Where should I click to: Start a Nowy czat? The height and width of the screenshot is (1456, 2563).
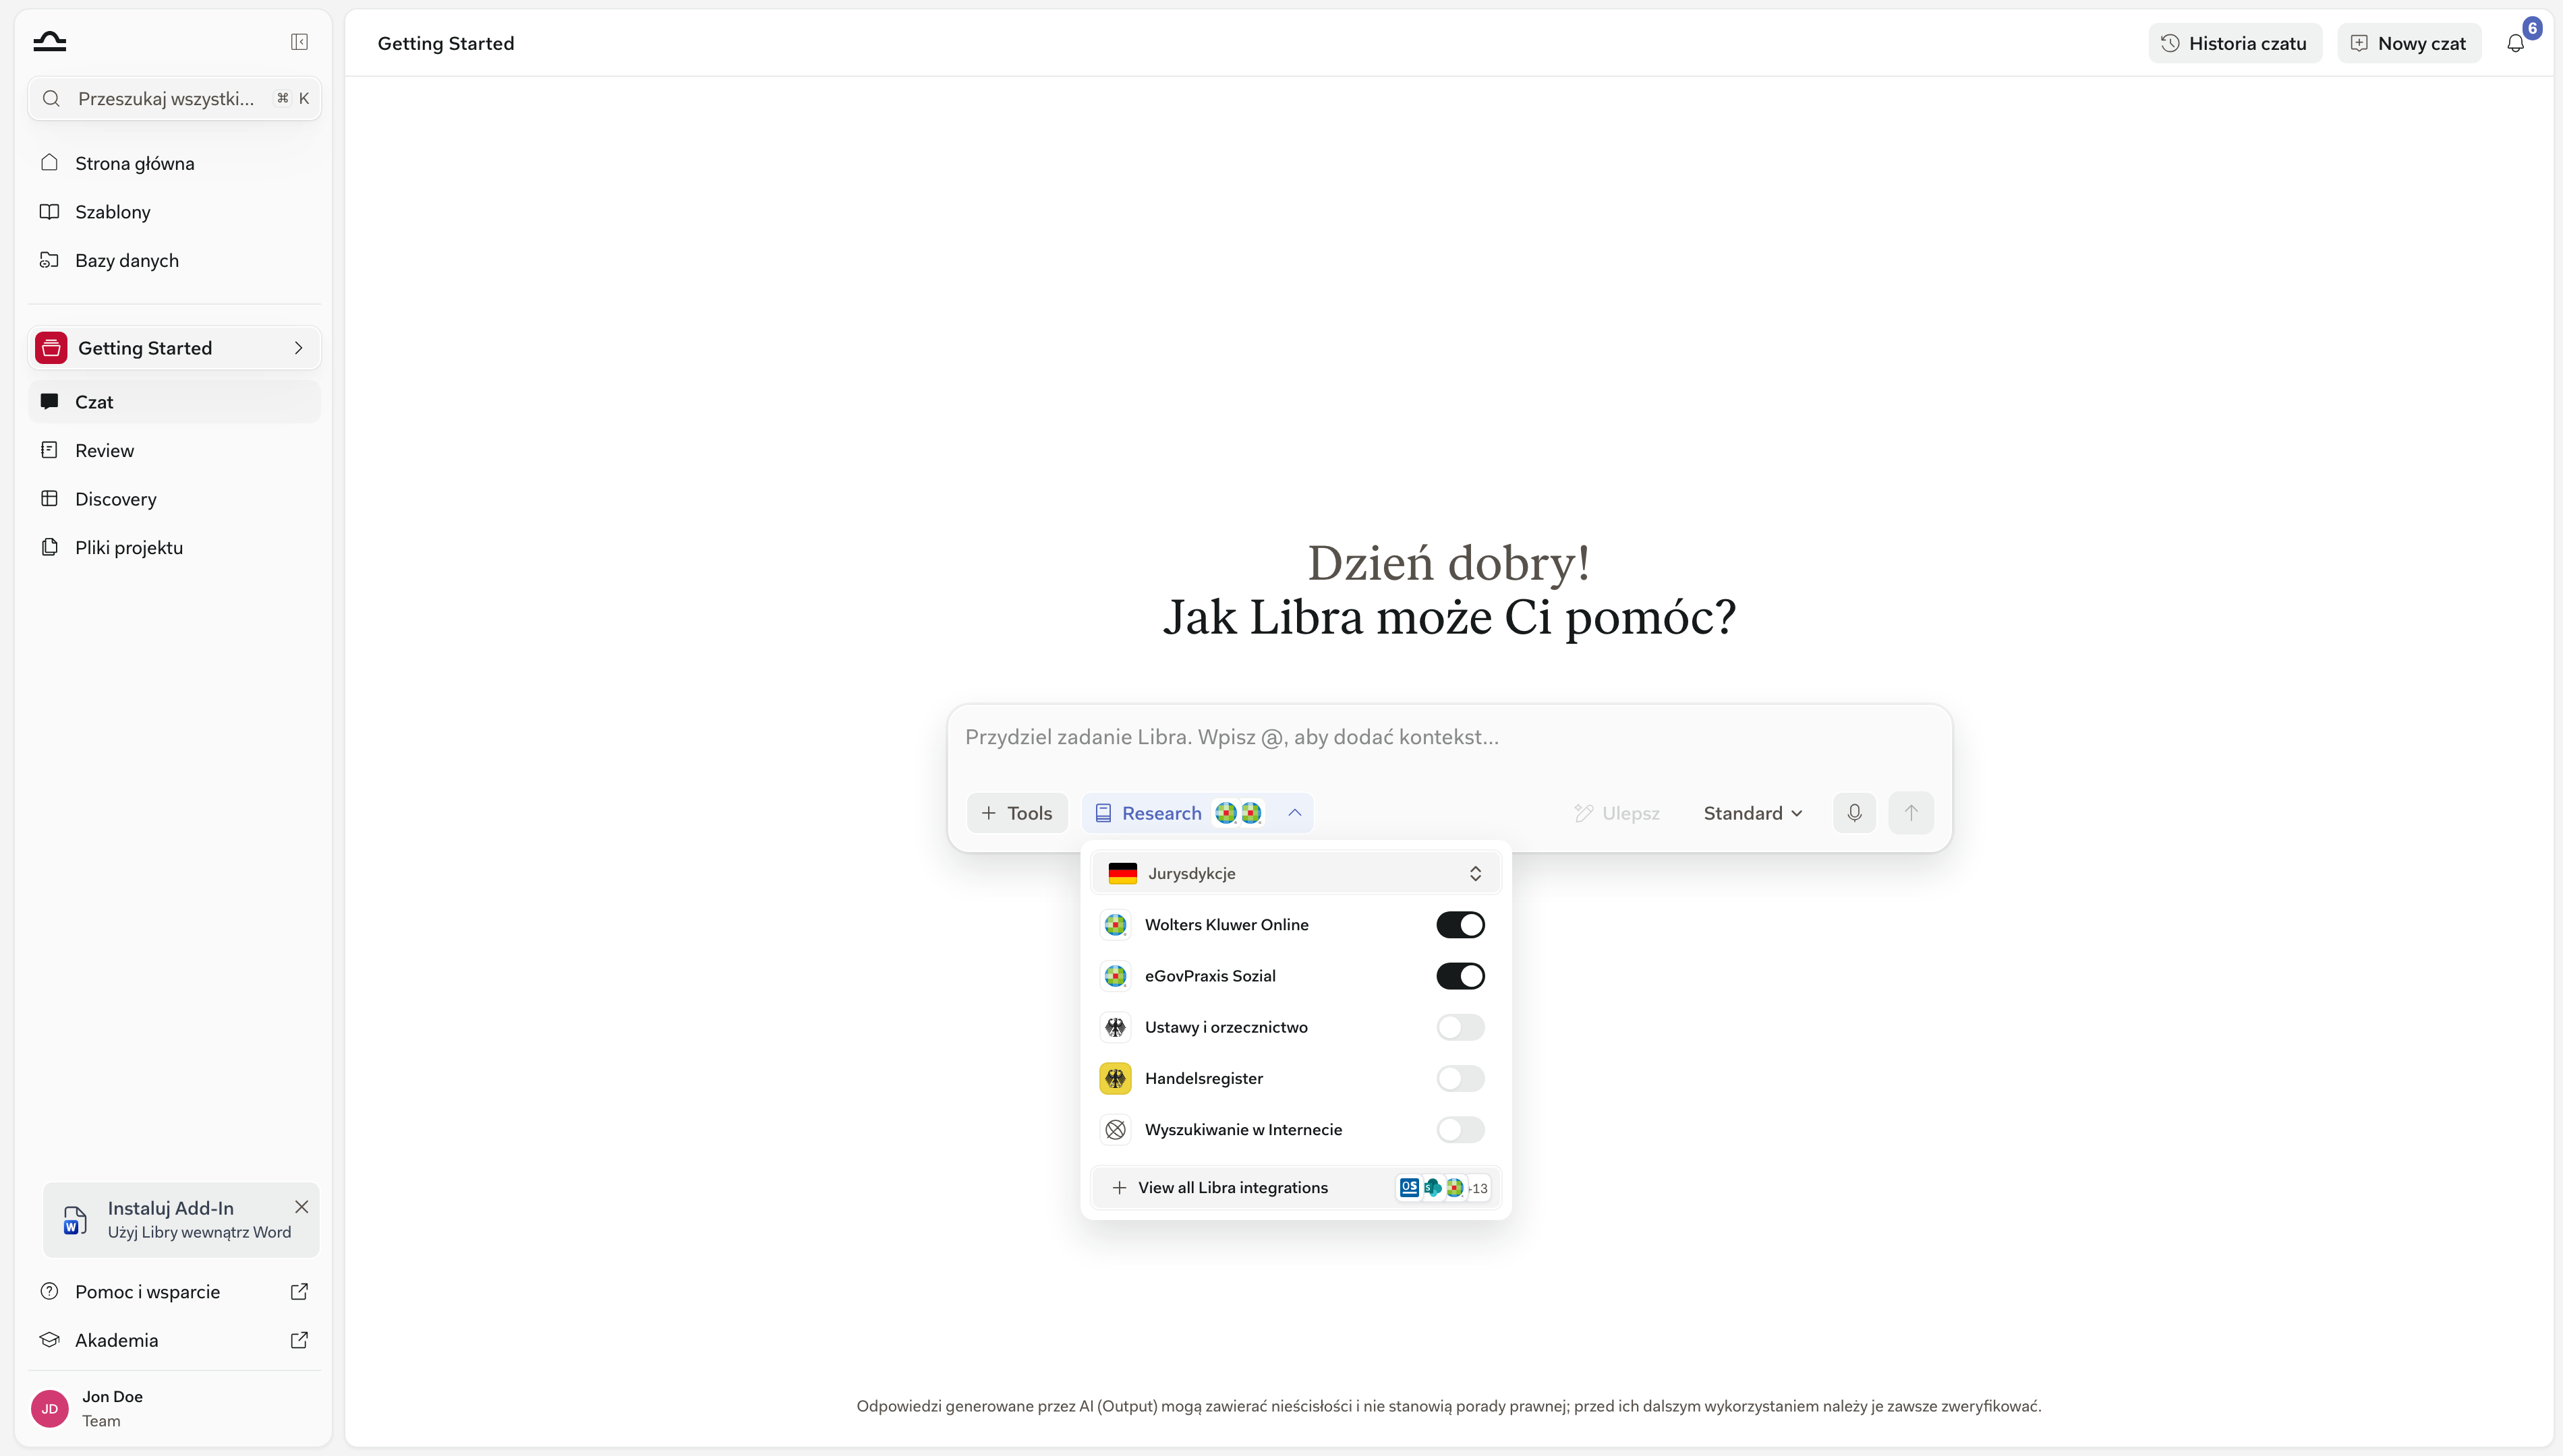pos(2409,43)
